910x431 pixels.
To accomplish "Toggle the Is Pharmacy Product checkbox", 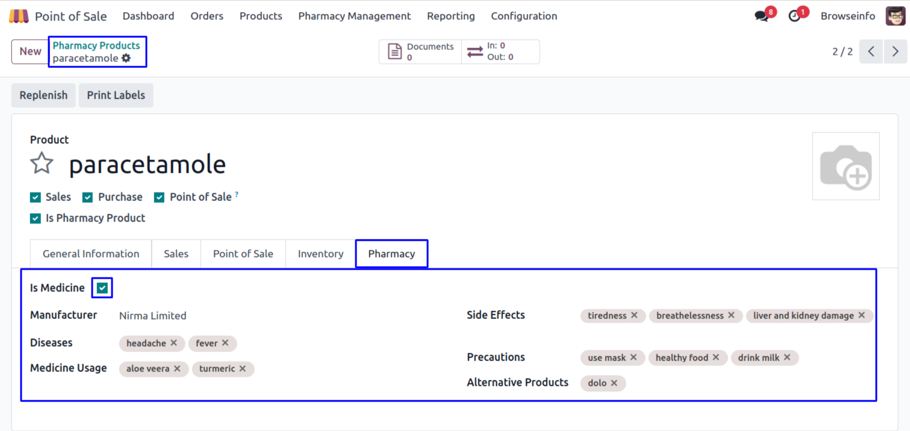I will (36, 219).
